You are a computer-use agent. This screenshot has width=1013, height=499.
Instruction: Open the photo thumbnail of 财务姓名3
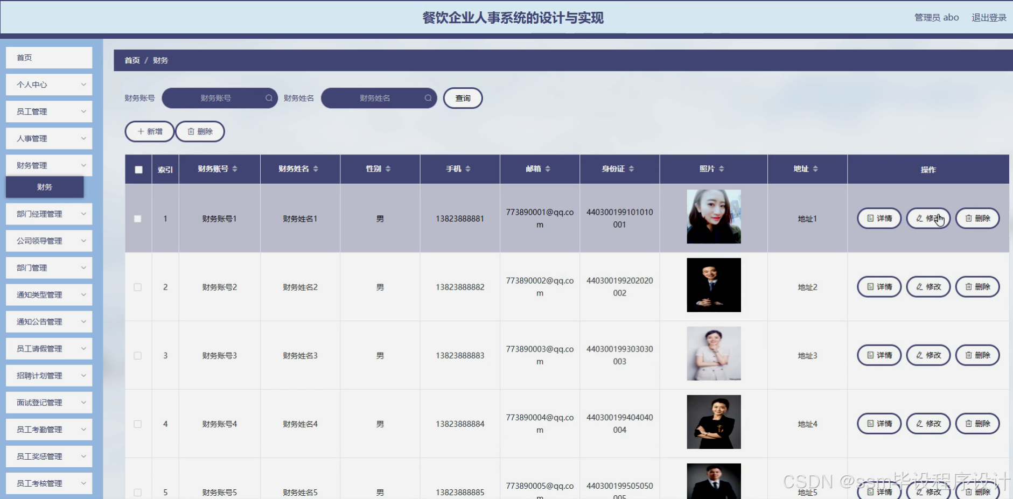714,353
